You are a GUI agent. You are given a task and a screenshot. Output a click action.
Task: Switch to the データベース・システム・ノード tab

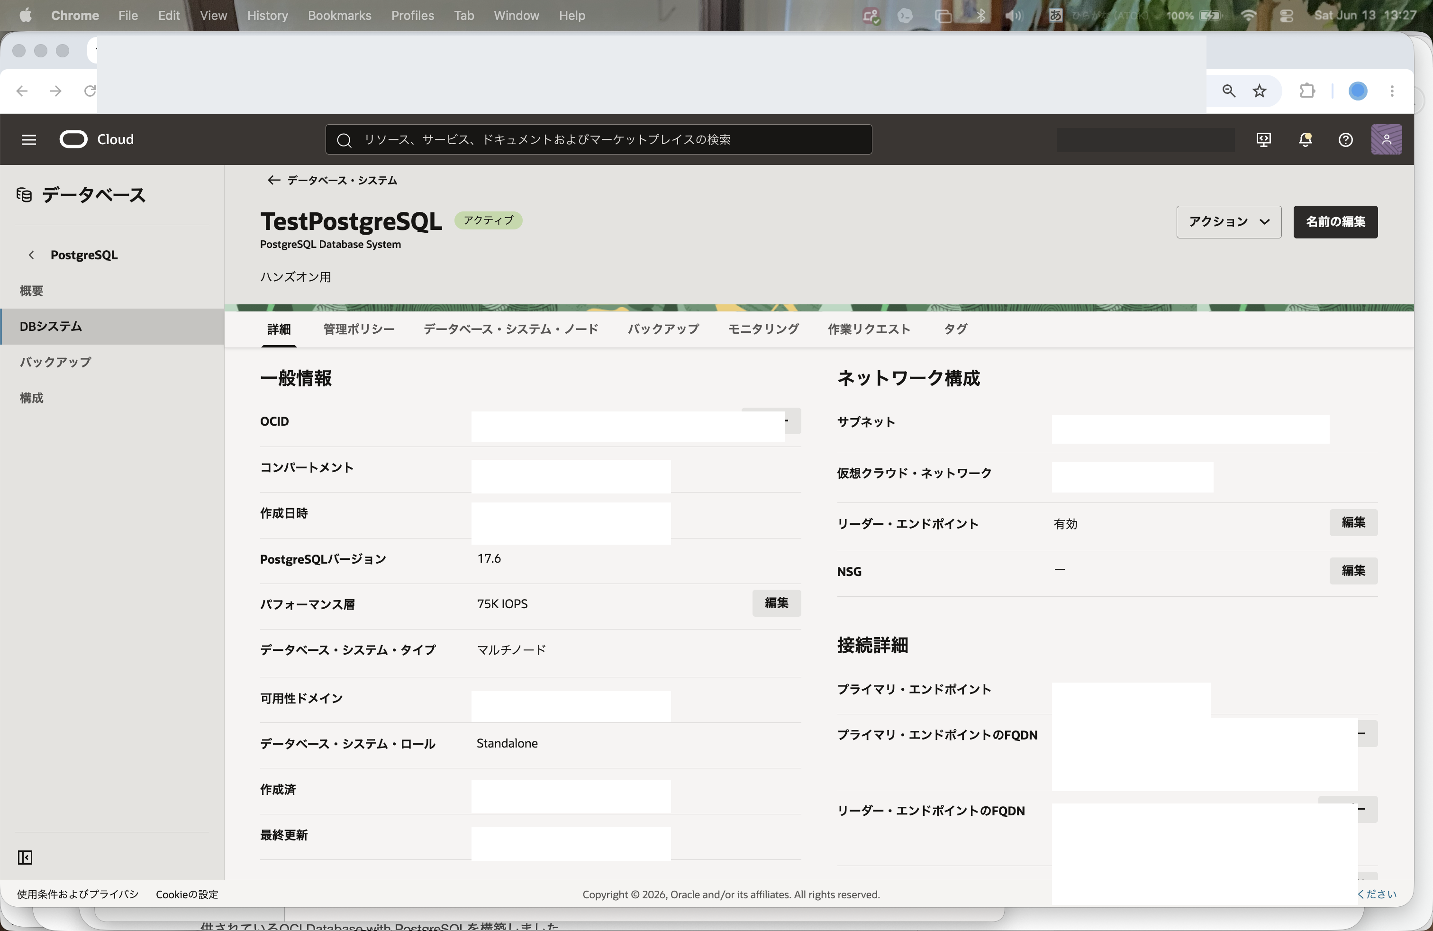click(510, 329)
